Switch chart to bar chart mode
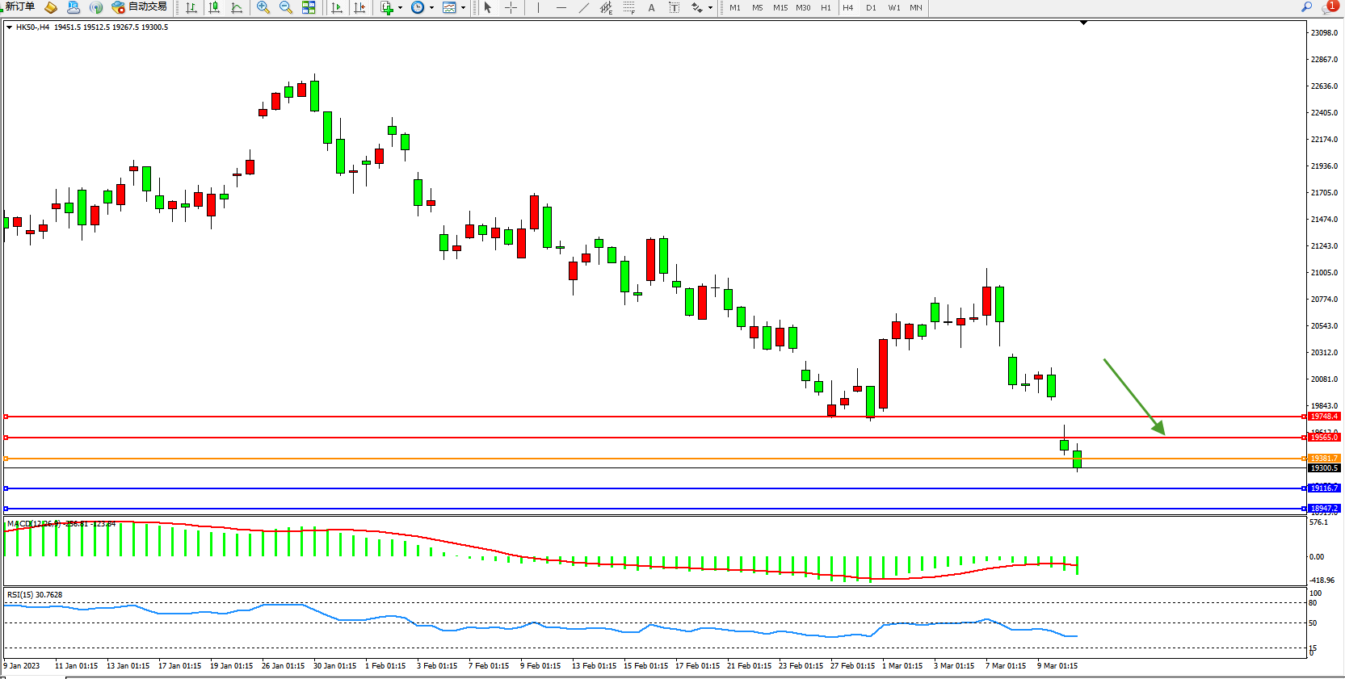The height and width of the screenshot is (679, 1345). pyautogui.click(x=191, y=8)
